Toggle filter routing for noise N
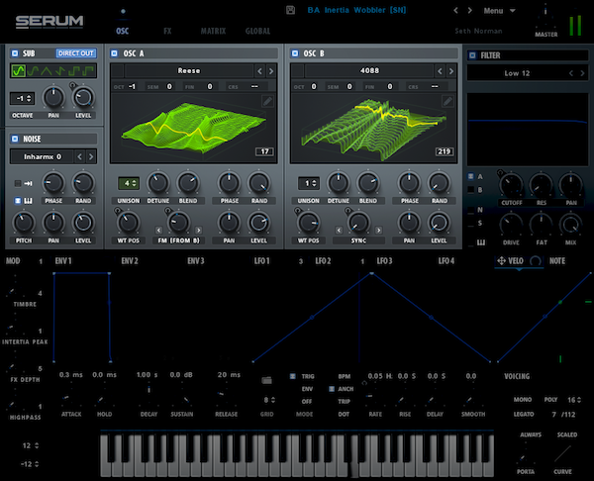 click(471, 210)
